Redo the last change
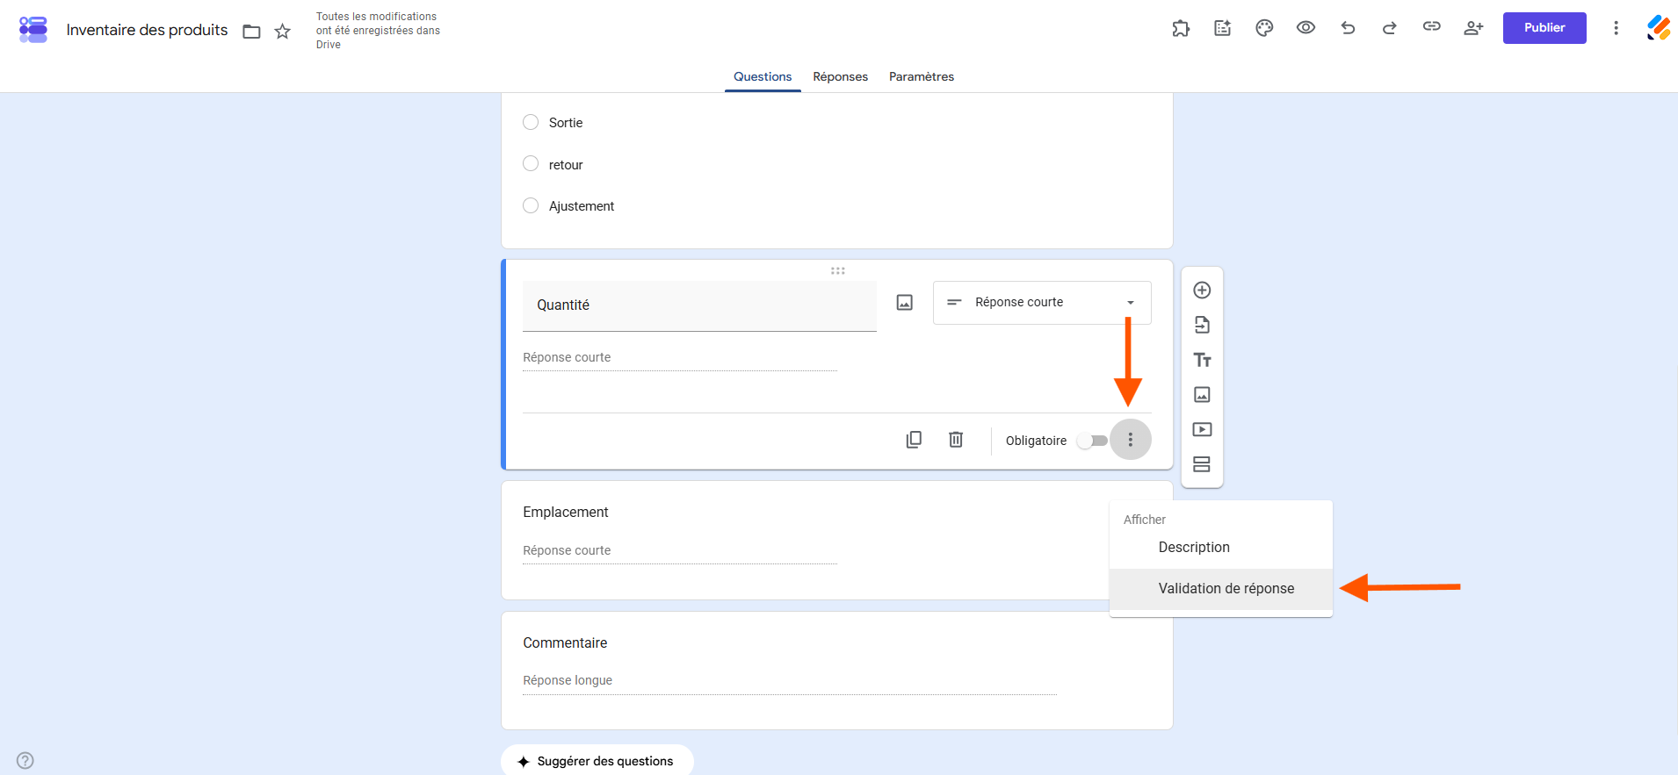 (1390, 28)
